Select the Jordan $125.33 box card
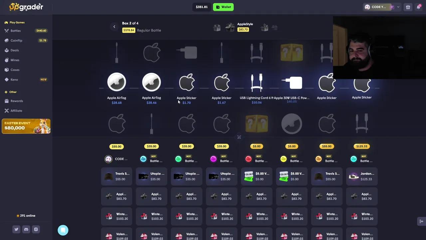 click(362, 176)
